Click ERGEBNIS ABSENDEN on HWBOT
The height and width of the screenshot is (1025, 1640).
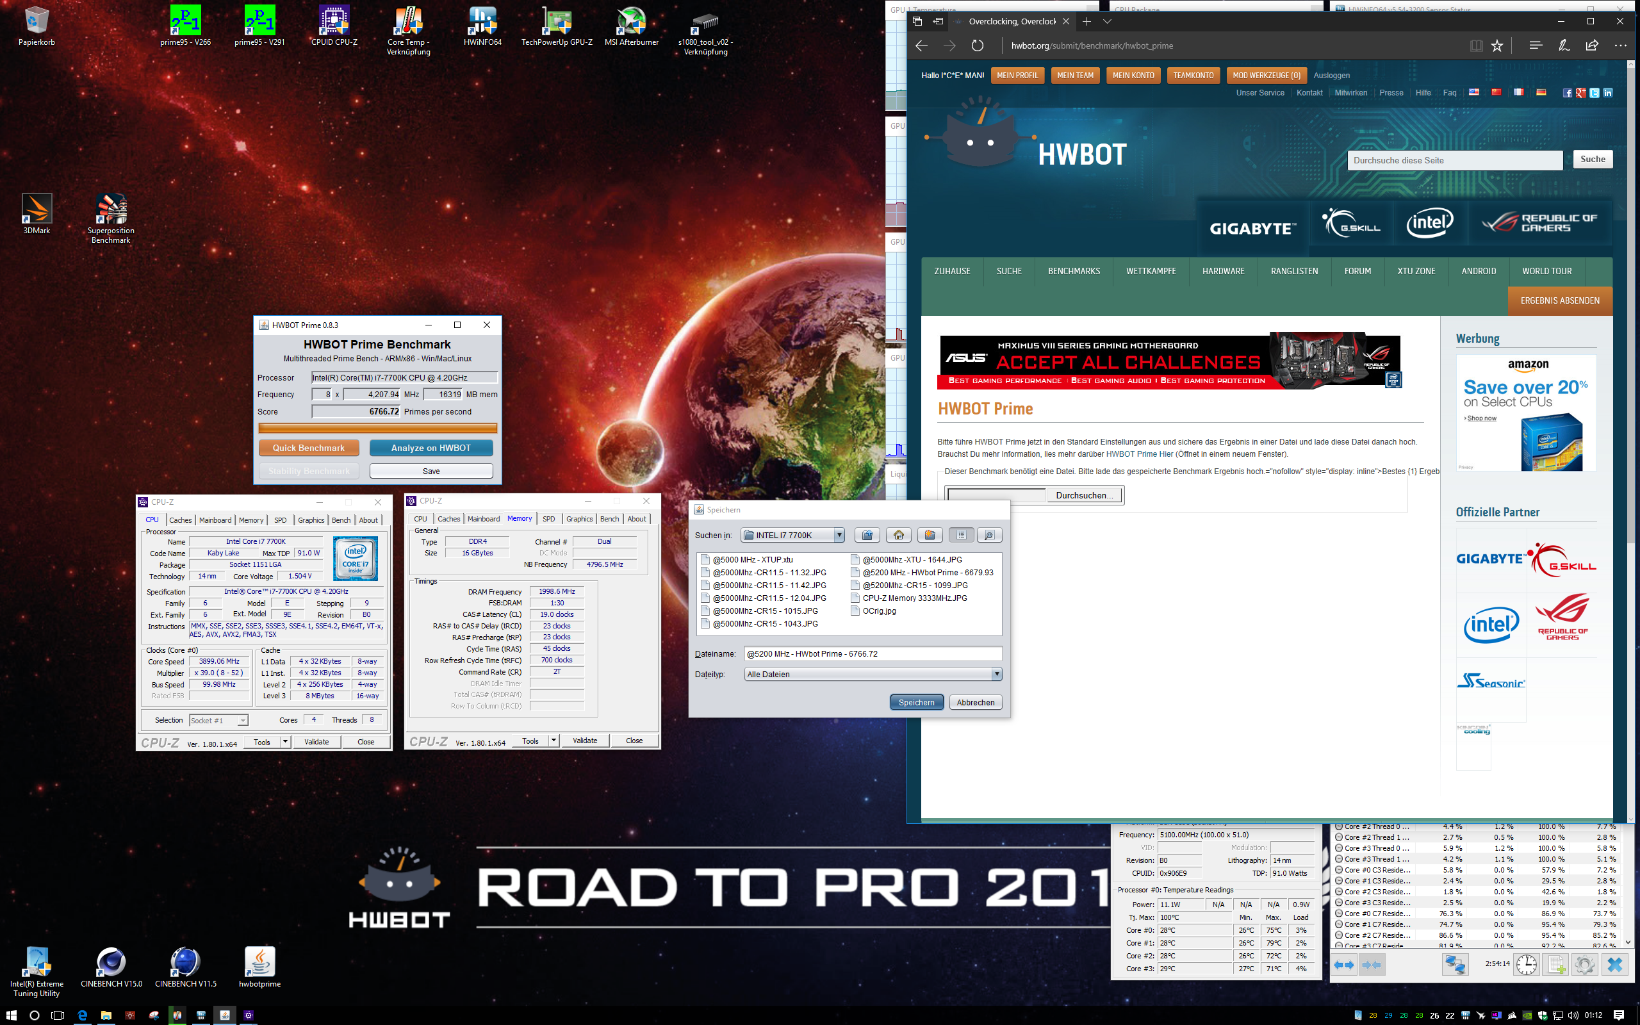tap(1560, 300)
